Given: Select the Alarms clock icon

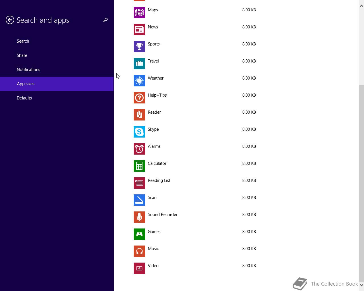Looking at the screenshot, I should point(139,149).
